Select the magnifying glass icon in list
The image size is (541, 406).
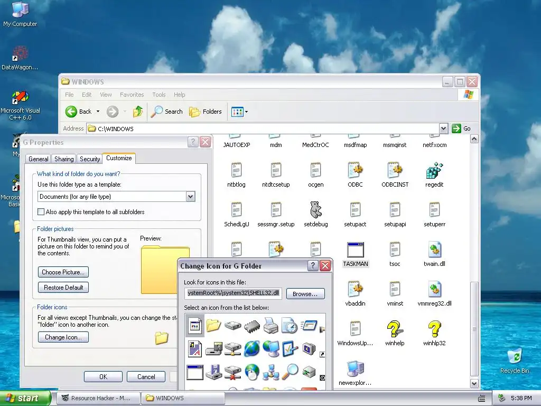[290, 372]
